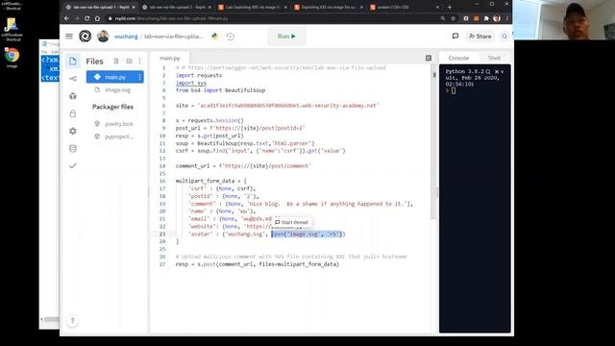Click the 'import requests' code line
The image size is (615, 346).
199,75
